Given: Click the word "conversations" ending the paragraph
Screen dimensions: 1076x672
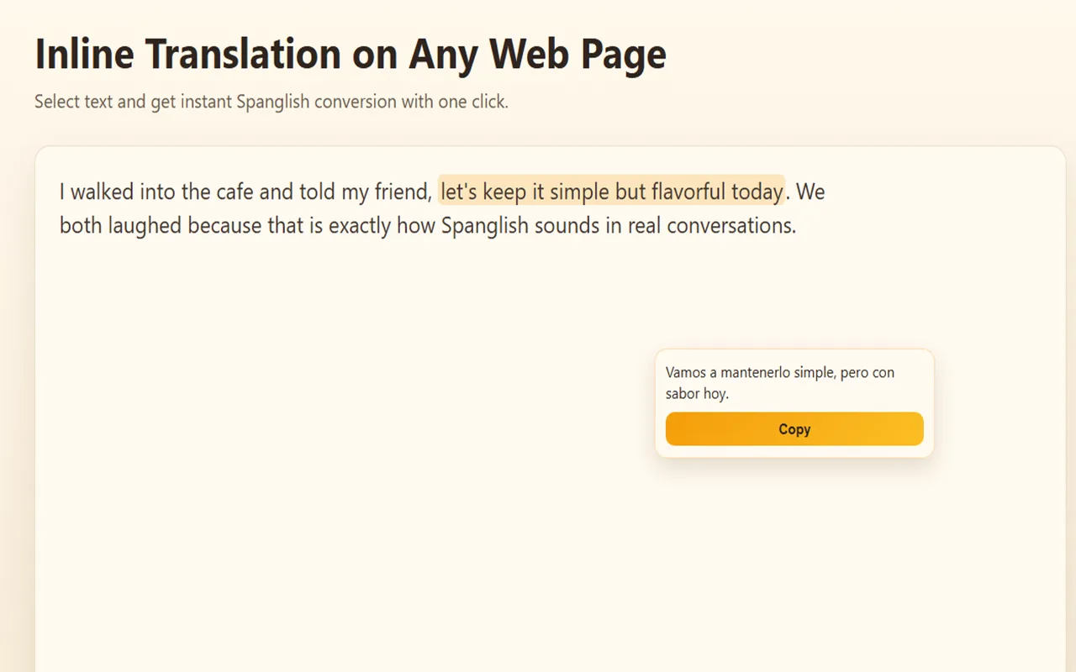Looking at the screenshot, I should point(731,225).
